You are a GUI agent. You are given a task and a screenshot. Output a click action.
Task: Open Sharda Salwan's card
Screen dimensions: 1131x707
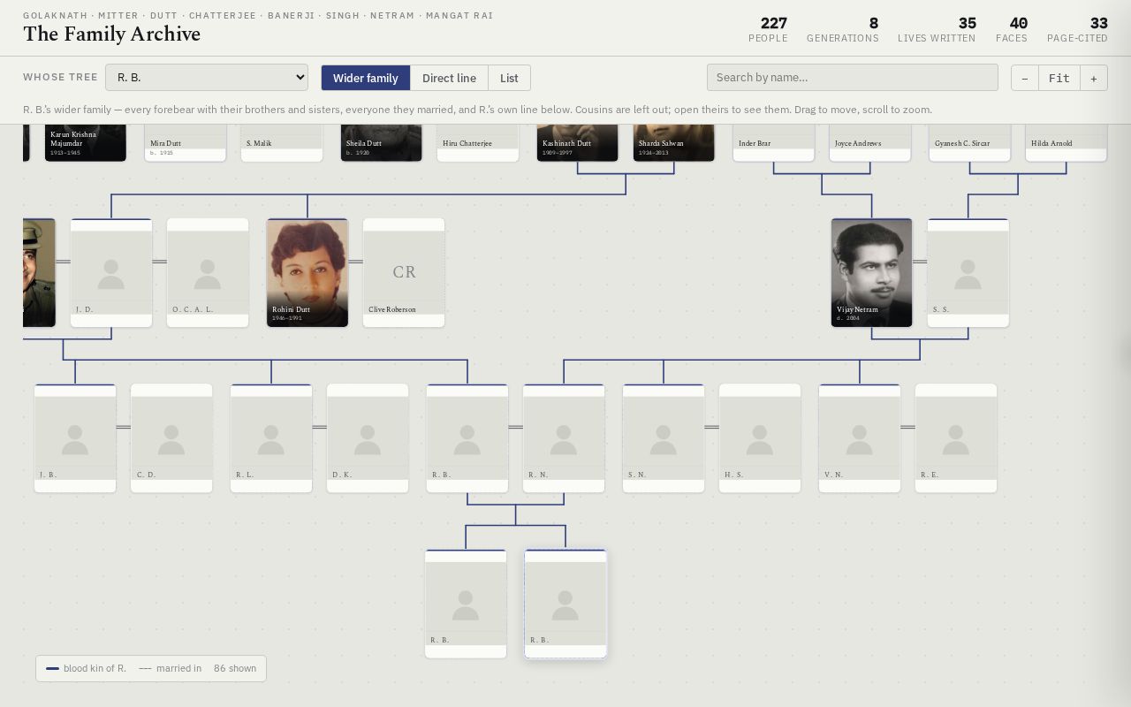(674, 143)
